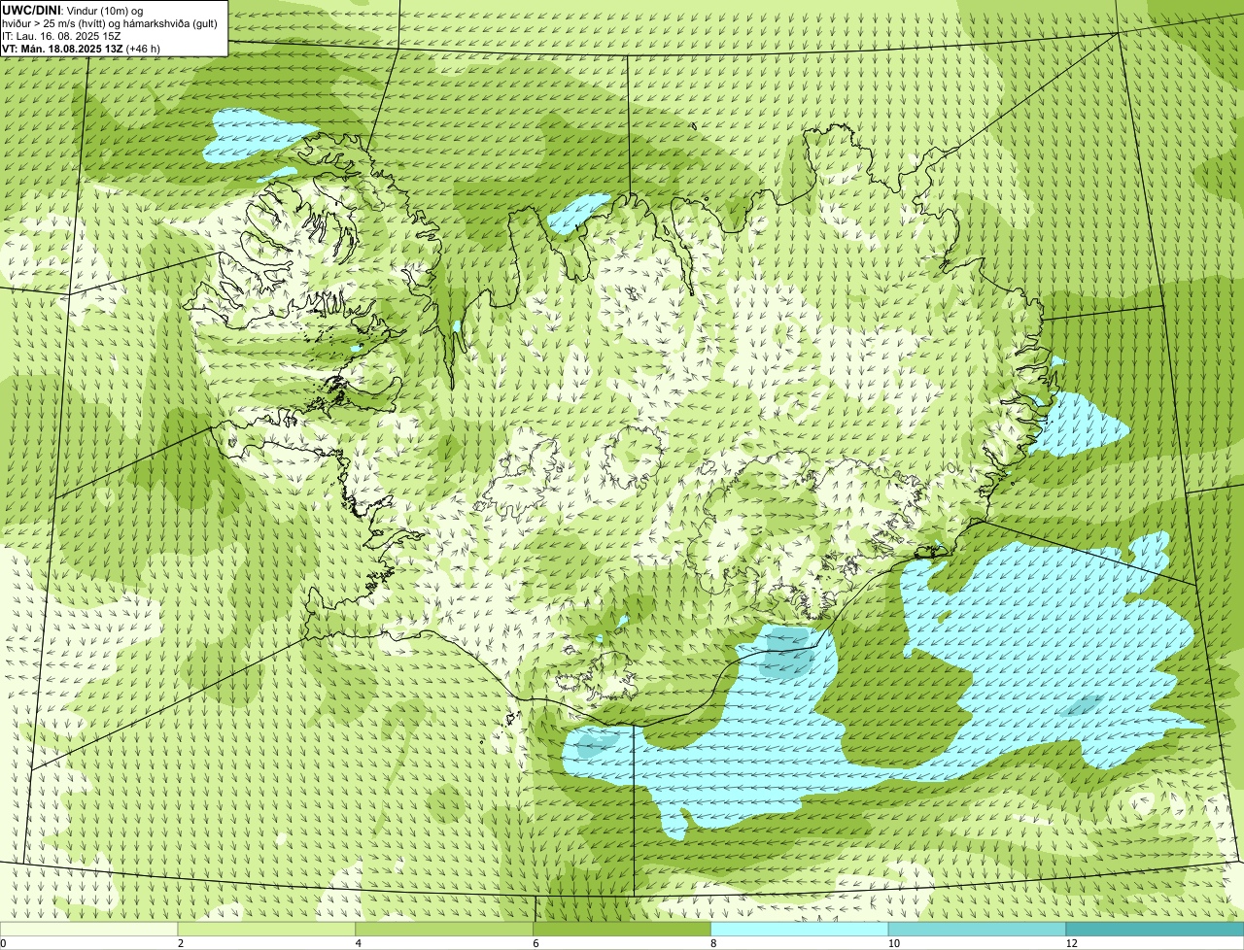The height and width of the screenshot is (950, 1244).
Task: Click the medium green 4–6 m/s legend swatch
Action: point(445,930)
